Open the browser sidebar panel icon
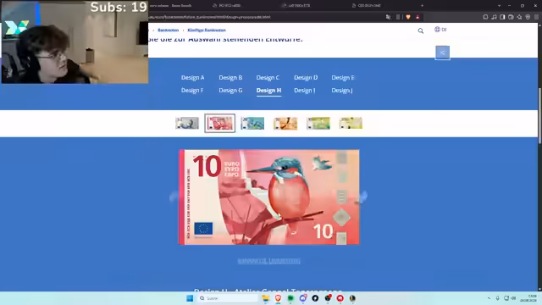 (x=502, y=17)
